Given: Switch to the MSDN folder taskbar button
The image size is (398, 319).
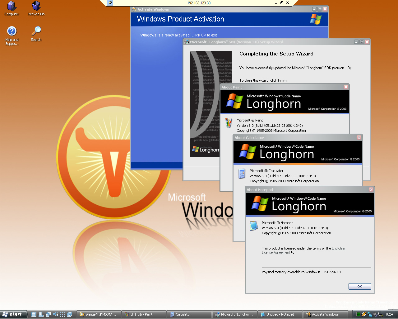Looking at the screenshot, I should 98,314.
